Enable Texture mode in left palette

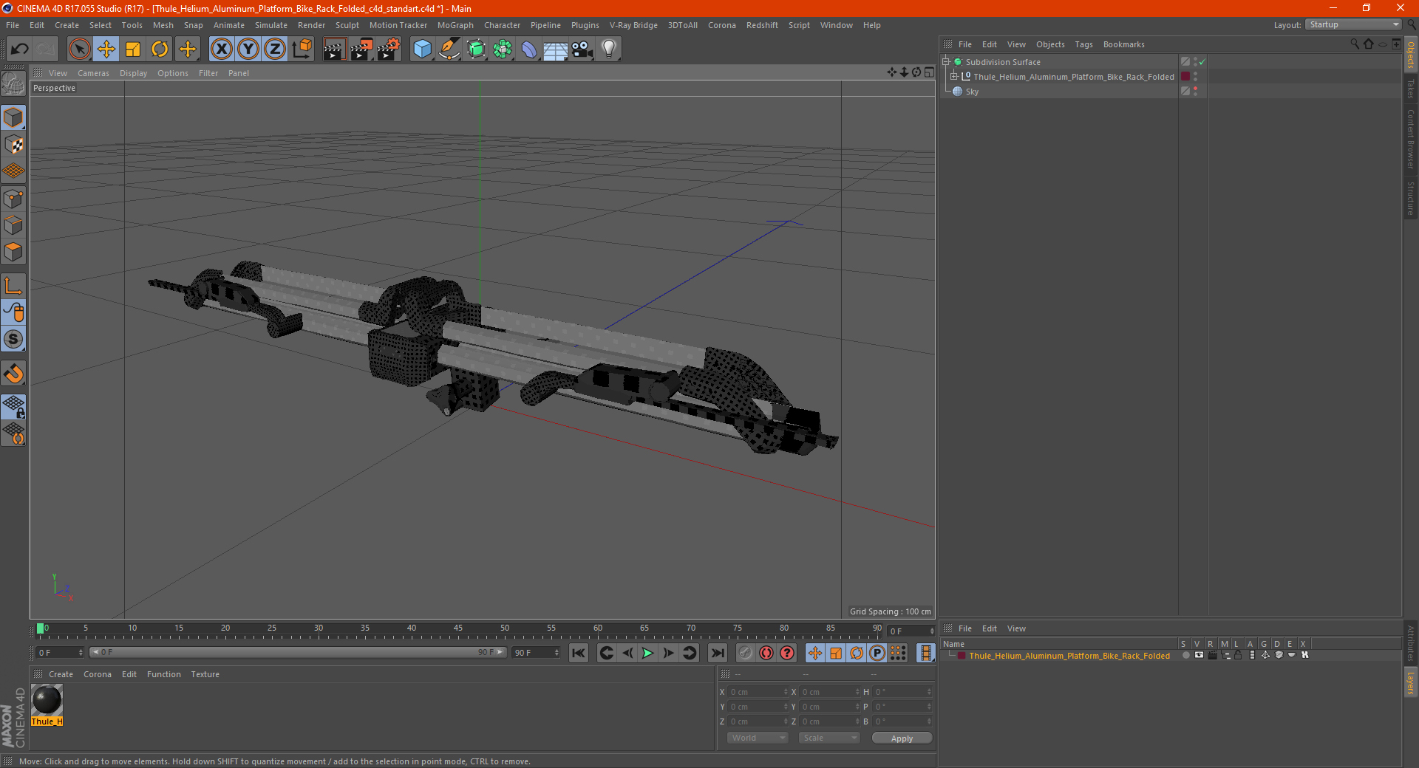(13, 145)
